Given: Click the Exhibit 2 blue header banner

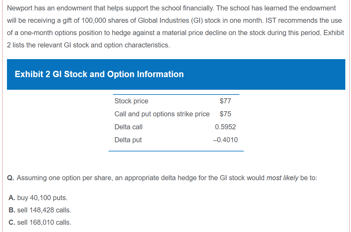Looking at the screenshot, I should 176,74.
